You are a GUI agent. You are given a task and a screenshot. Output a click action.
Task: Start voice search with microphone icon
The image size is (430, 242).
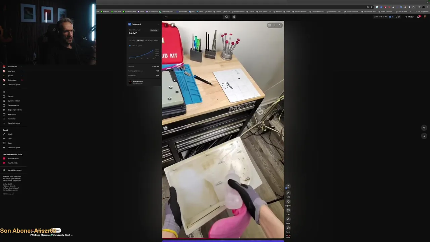pos(234,17)
